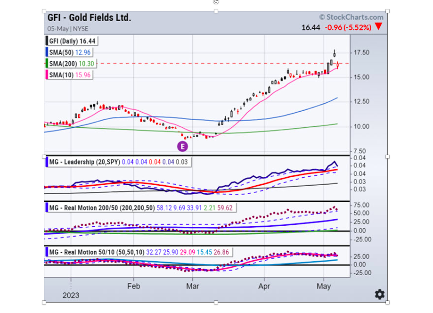433x313 pixels.
Task: Click the SMA(10) 15.96 legend
Action: [69, 75]
